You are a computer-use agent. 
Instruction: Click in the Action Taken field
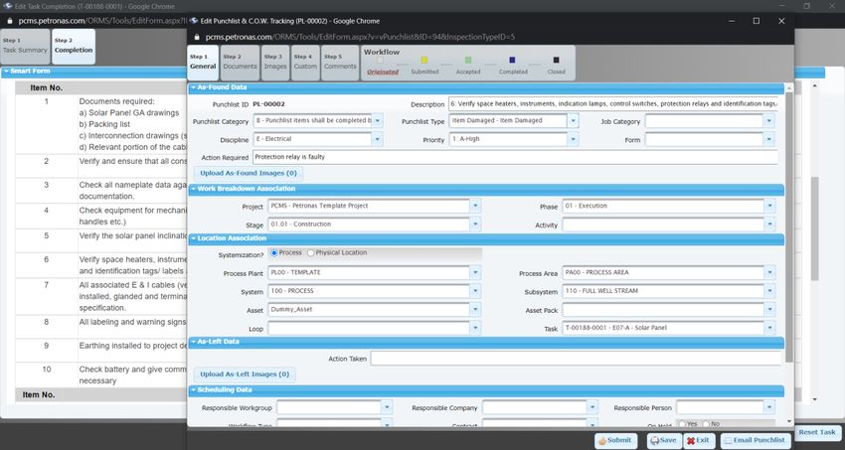tap(576, 359)
